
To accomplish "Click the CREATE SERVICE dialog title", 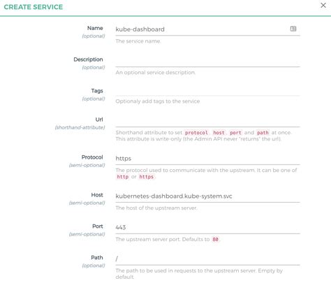I will (34, 7).
